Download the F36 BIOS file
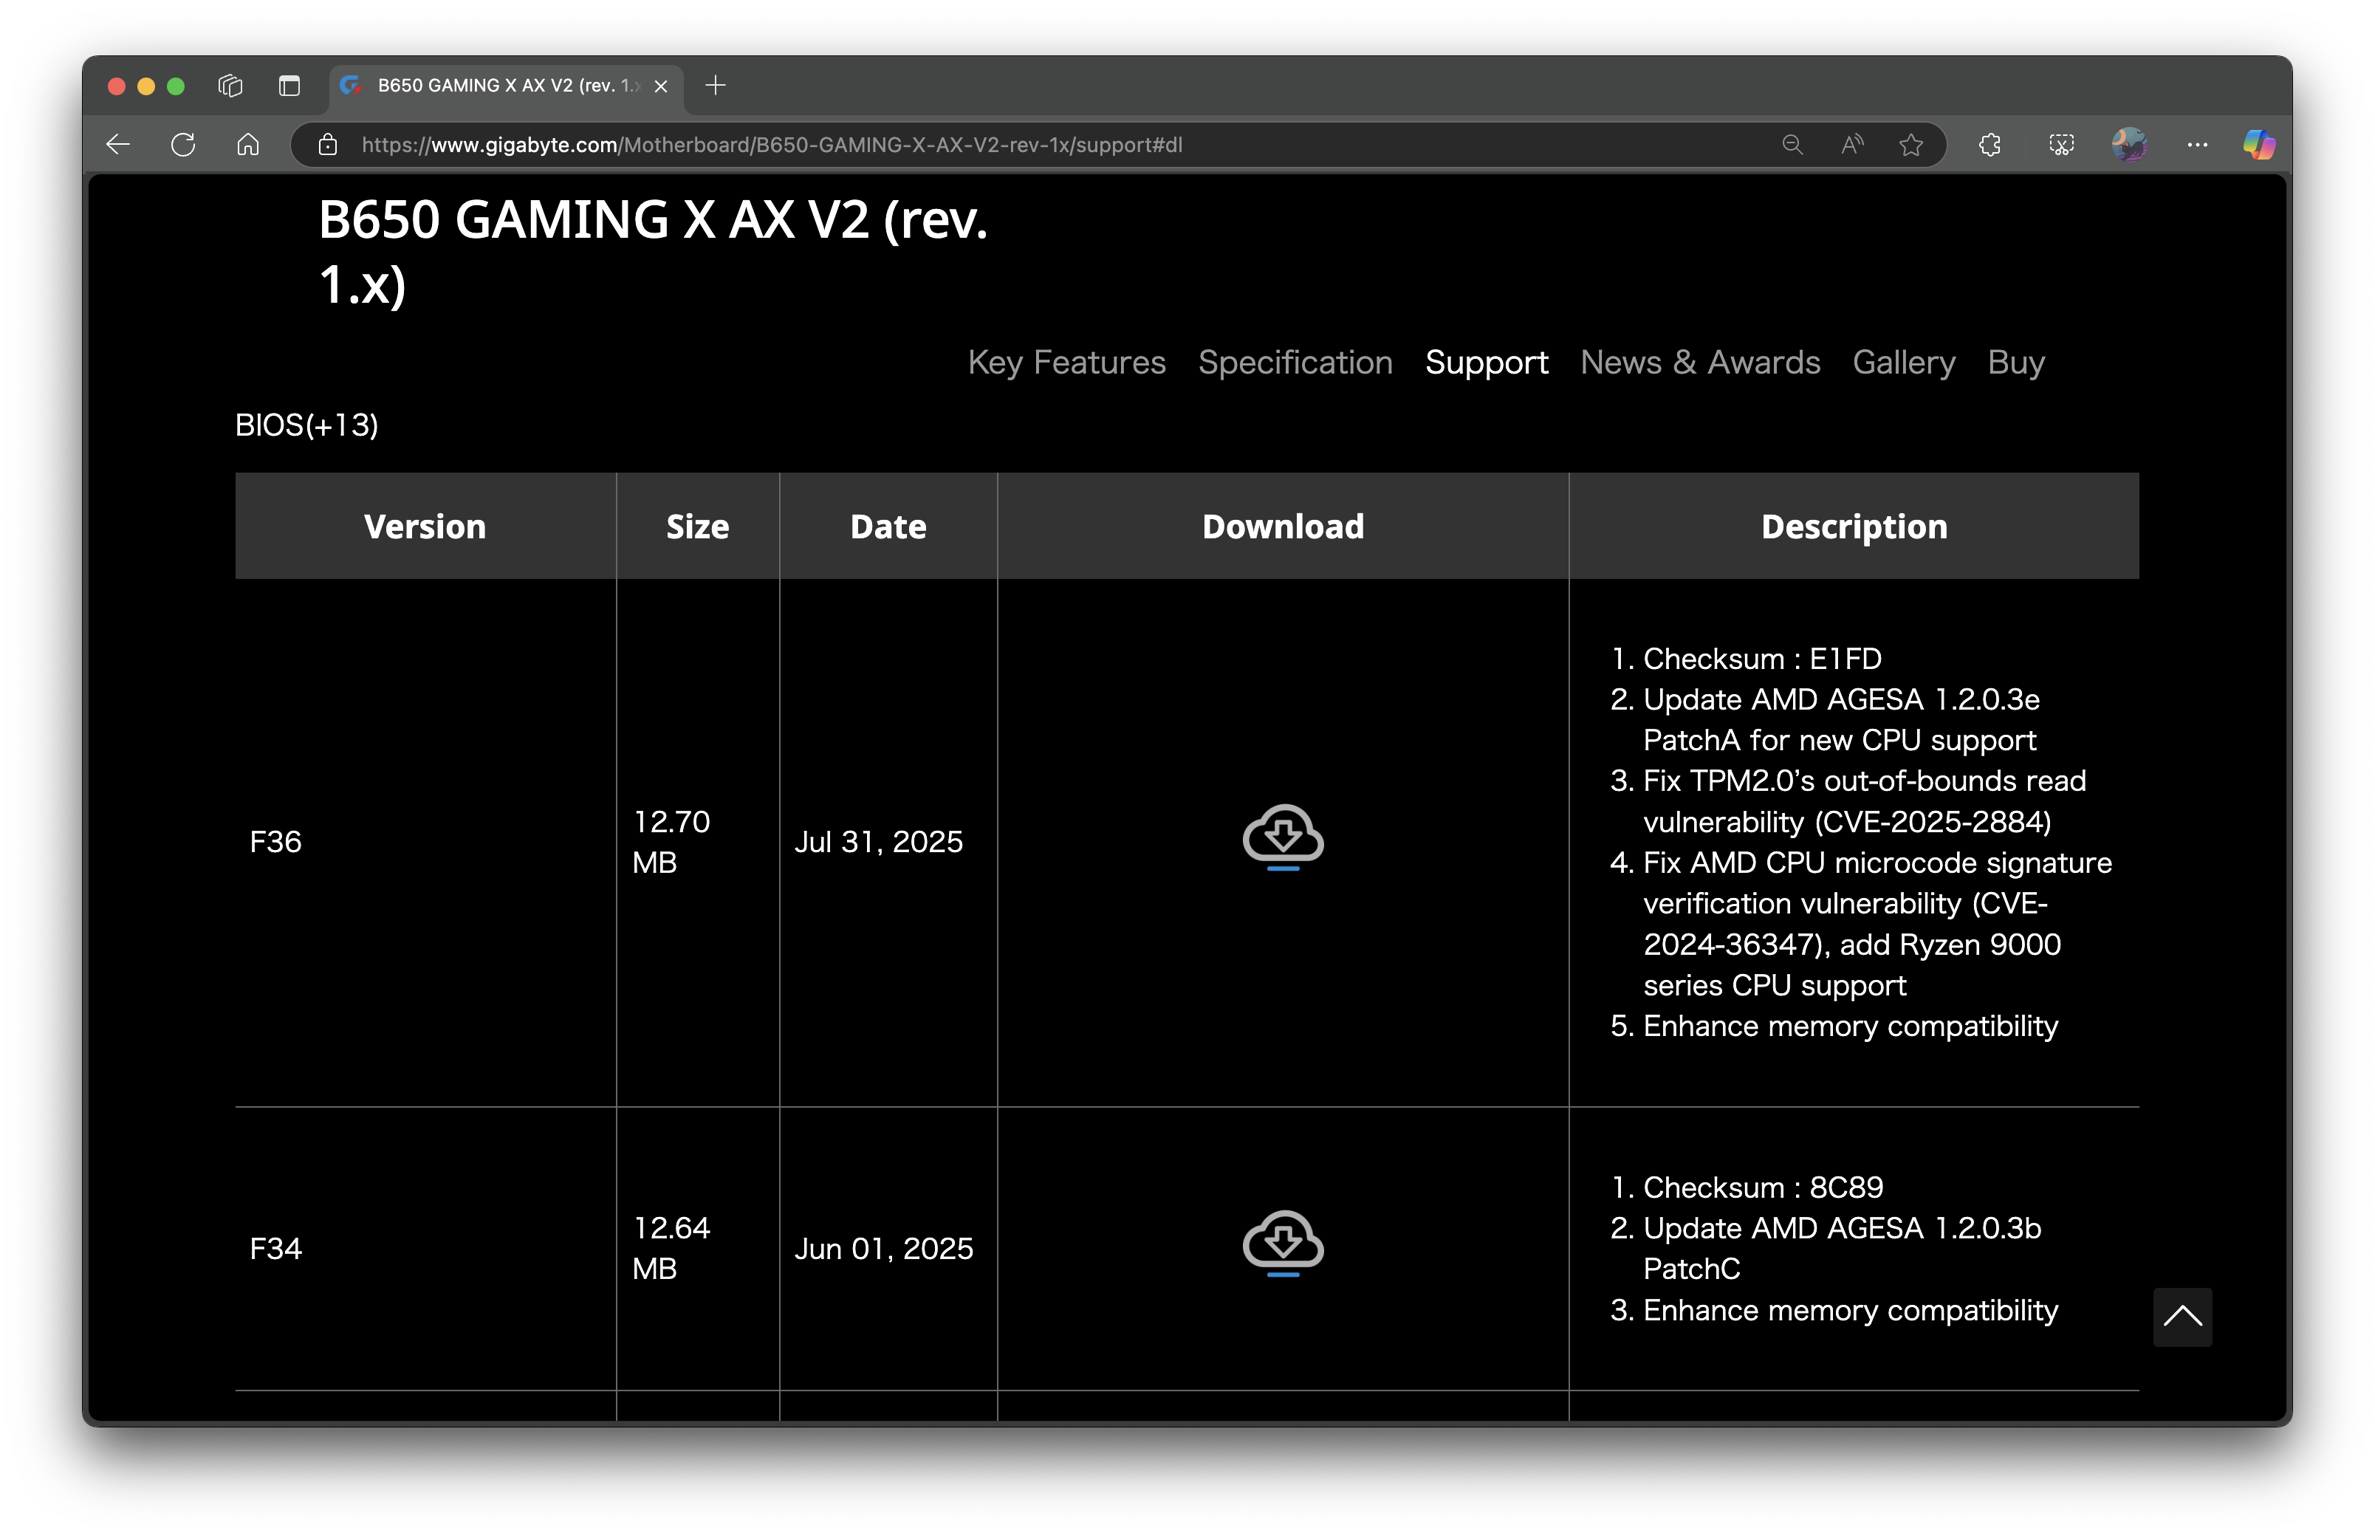2375x1536 pixels. [1282, 838]
